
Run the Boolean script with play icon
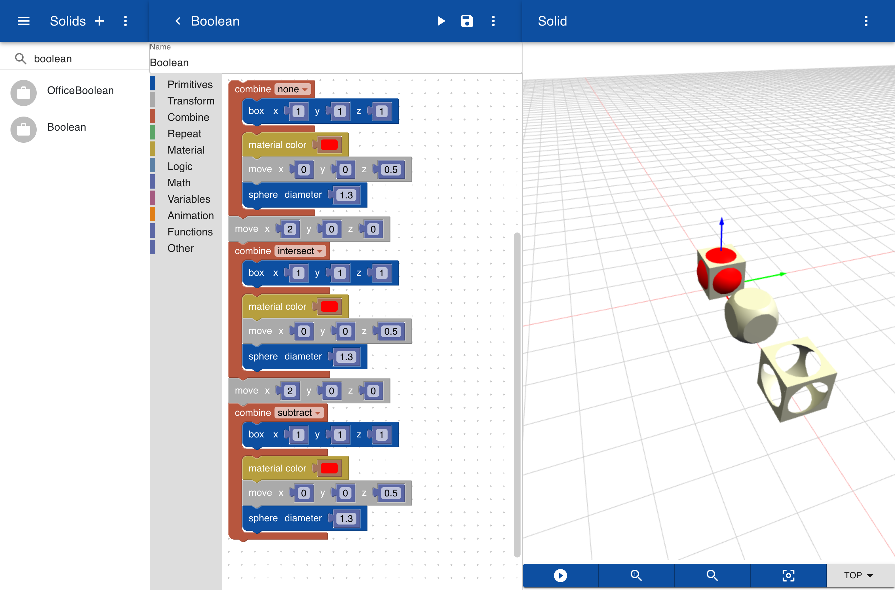click(x=441, y=21)
